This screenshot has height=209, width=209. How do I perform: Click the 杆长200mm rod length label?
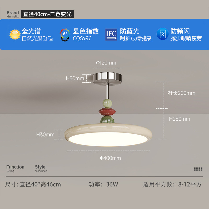click(182, 93)
